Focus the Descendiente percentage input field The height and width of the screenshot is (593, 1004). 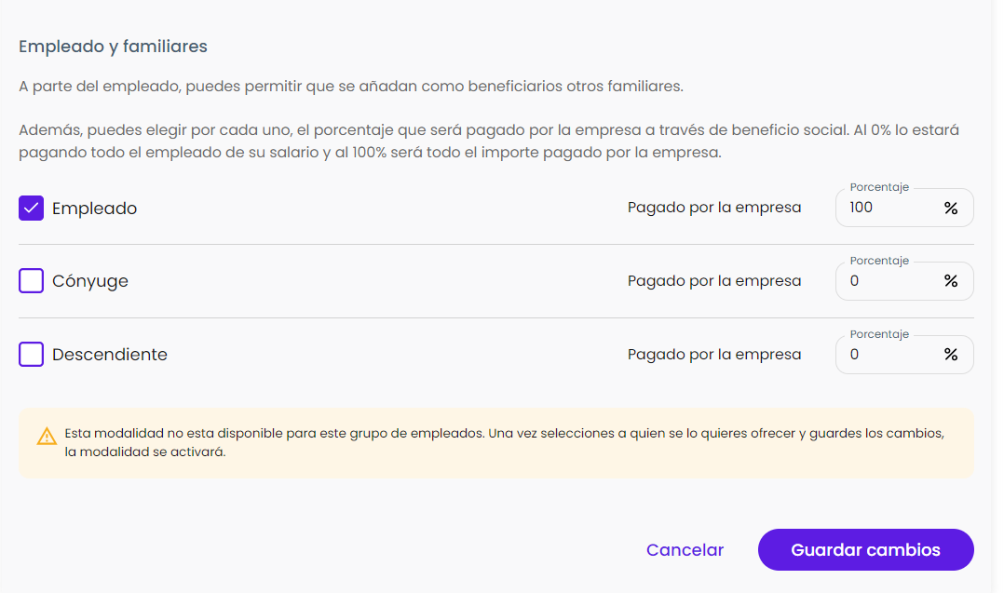tap(885, 354)
